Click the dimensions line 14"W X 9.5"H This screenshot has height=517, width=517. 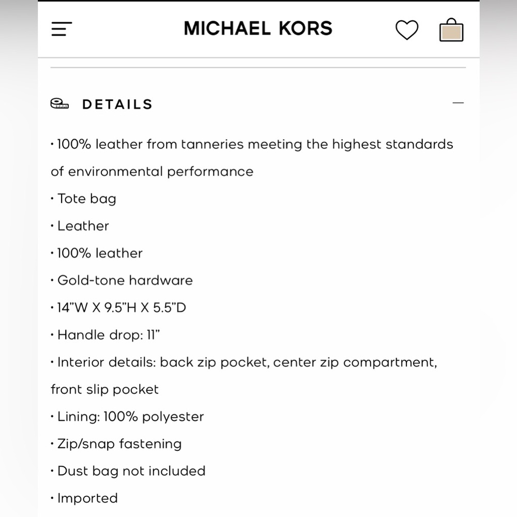click(x=118, y=308)
